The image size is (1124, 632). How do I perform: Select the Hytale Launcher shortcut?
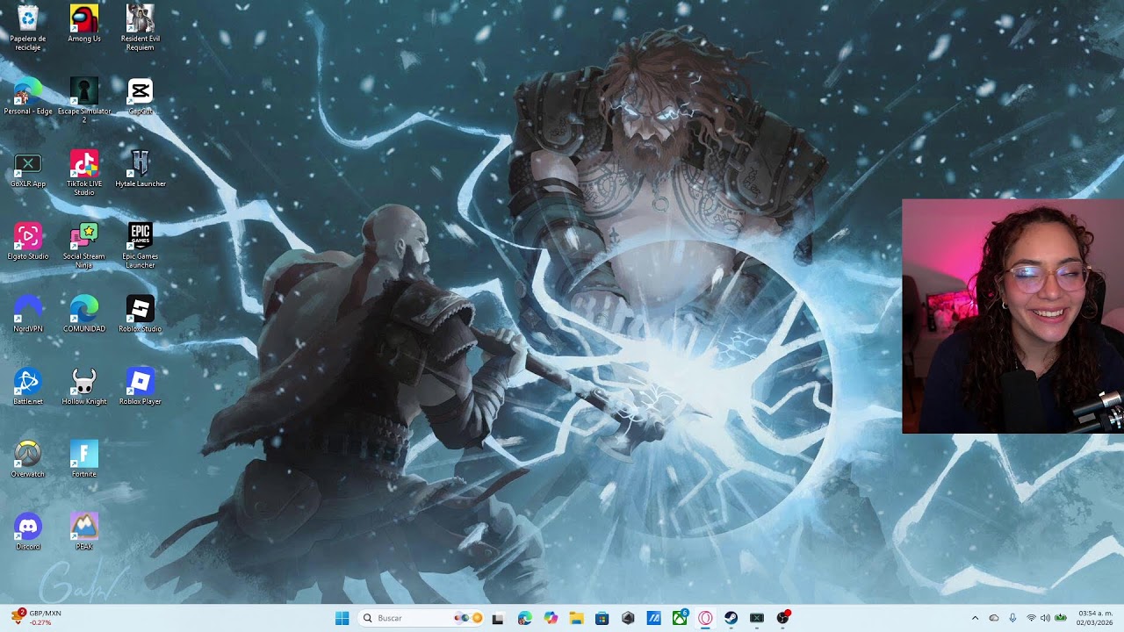coord(140,169)
